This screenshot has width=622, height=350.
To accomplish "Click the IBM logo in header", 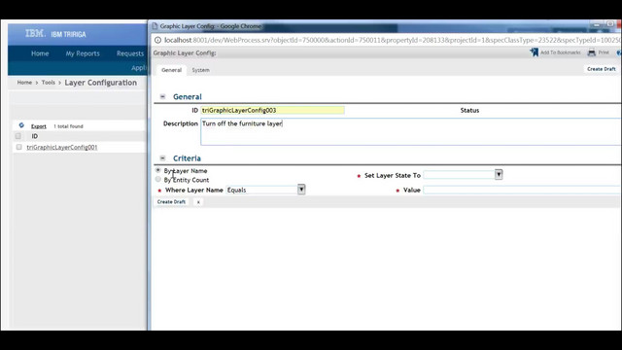I will click(x=35, y=34).
